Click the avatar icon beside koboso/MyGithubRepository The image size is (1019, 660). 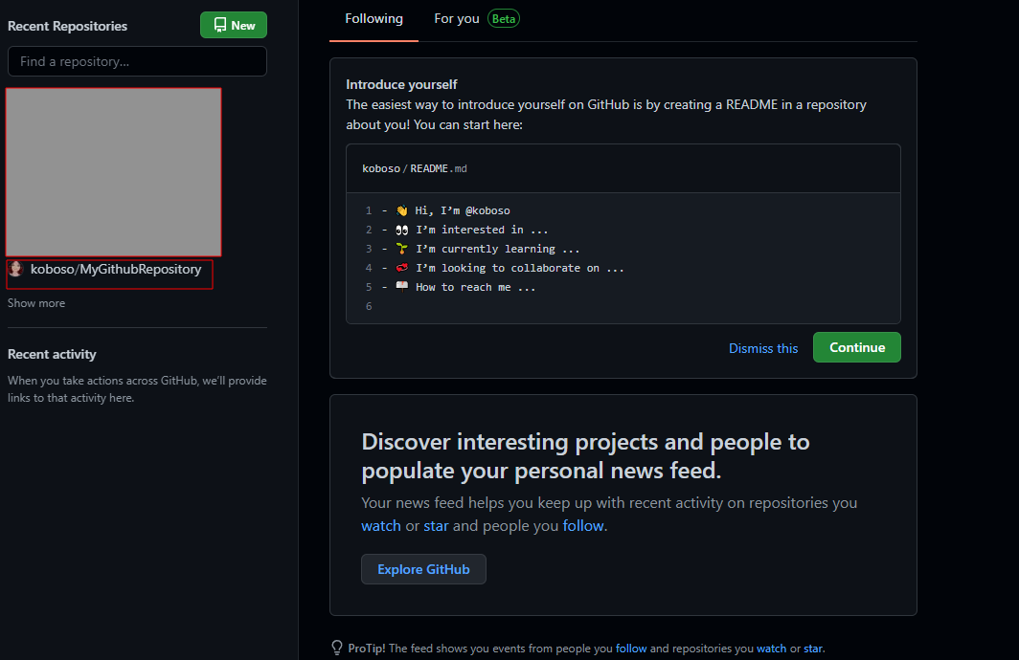16,269
